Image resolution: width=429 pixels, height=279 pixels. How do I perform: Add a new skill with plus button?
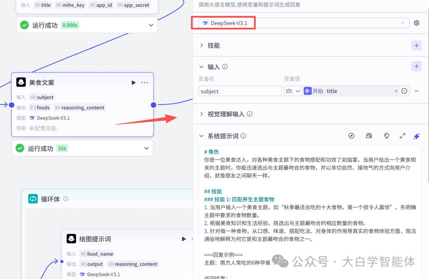pos(416,46)
